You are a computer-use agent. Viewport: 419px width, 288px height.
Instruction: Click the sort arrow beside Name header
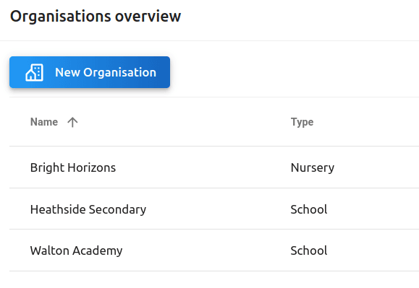(72, 122)
